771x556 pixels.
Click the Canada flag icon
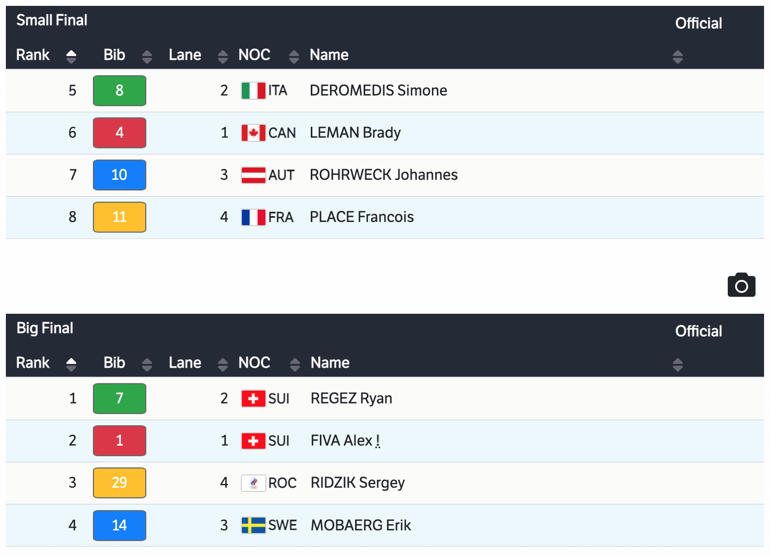tap(253, 133)
